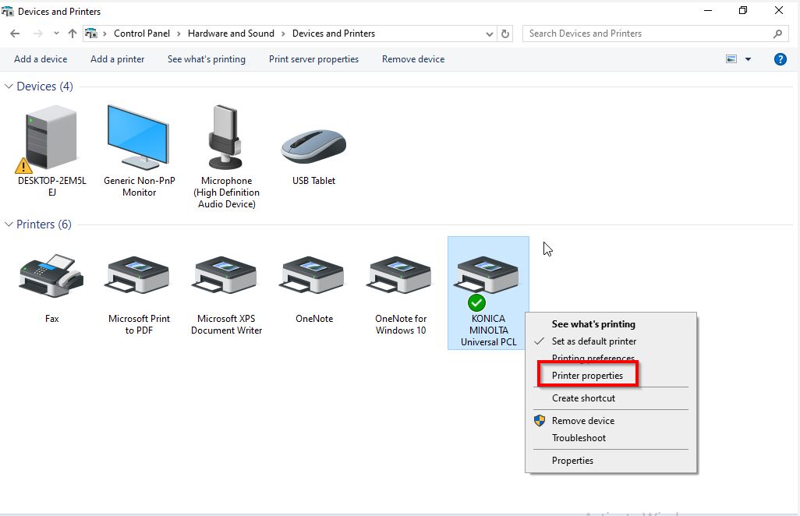Select the Fax printer icon
Screen dimensions: 800x516
(x=51, y=276)
